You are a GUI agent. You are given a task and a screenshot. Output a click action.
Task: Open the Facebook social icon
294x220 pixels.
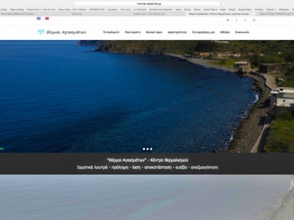coord(236,20)
